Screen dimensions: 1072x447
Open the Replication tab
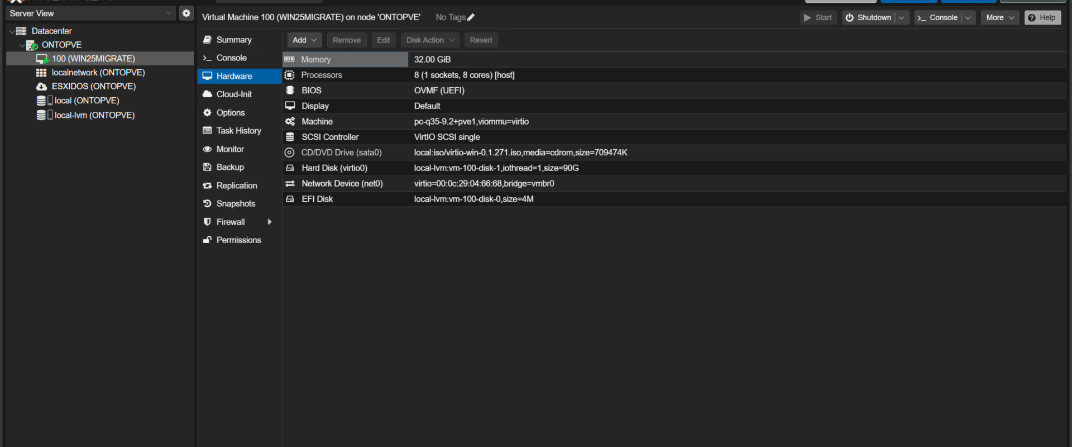(x=240, y=186)
